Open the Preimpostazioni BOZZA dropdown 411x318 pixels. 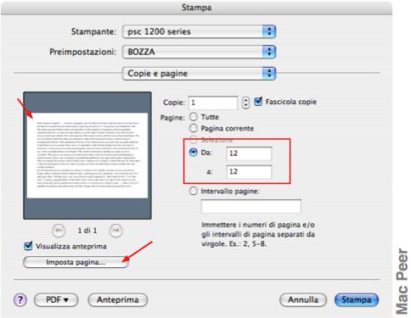click(x=199, y=52)
